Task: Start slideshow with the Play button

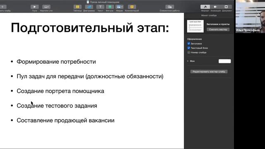Action: [34, 7]
